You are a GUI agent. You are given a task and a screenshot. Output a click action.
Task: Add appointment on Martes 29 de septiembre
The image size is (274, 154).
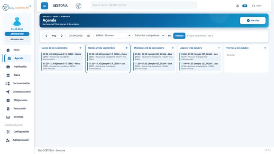coord(127,48)
